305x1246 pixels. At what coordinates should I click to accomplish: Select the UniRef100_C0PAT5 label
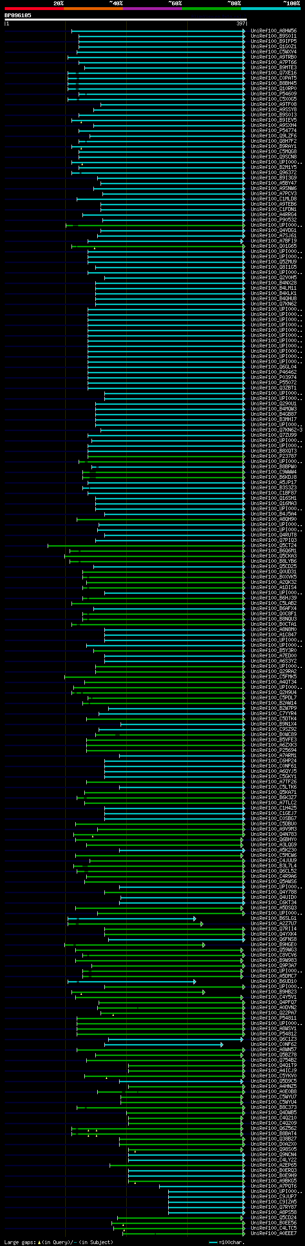click(x=274, y=78)
